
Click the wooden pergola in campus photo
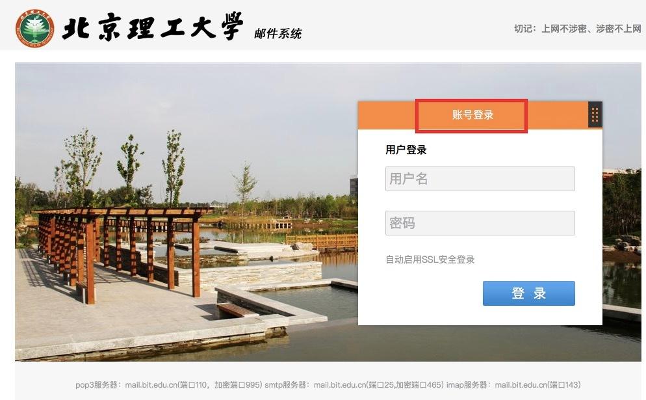[120, 247]
